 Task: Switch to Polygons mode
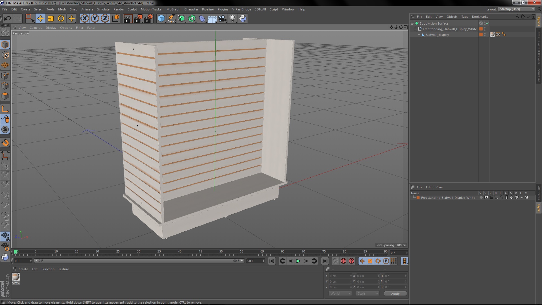click(x=5, y=96)
